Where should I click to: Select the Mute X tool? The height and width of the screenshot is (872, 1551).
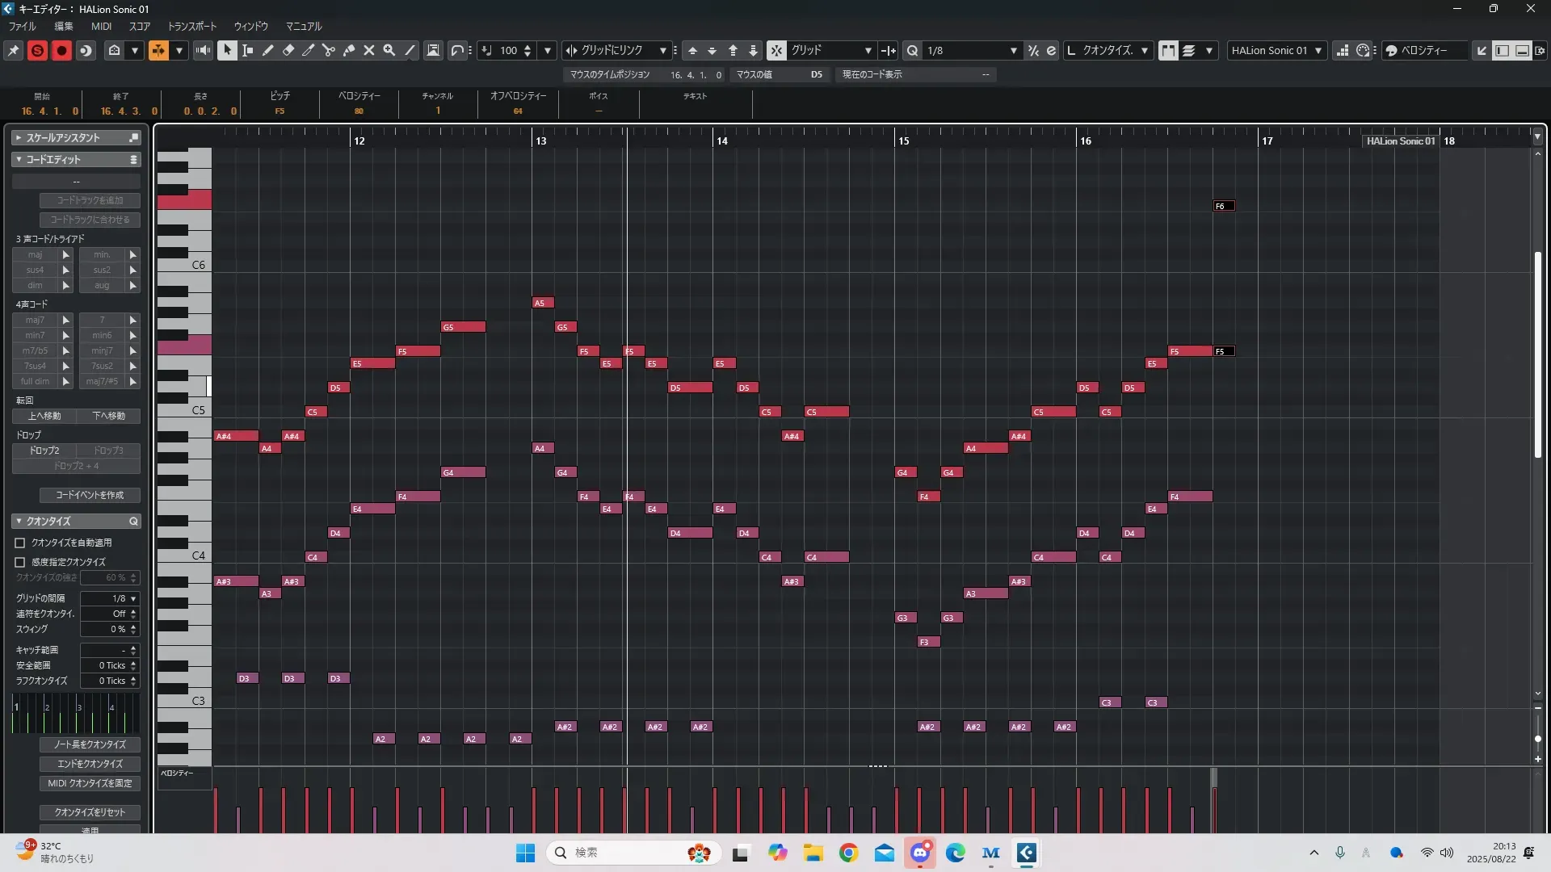[369, 50]
